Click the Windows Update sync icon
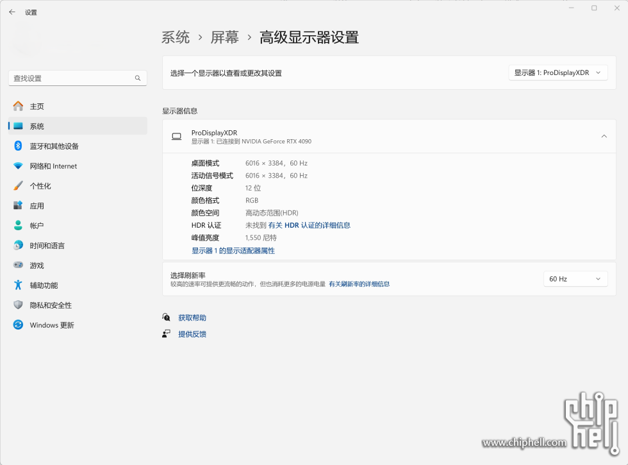Image resolution: width=628 pixels, height=465 pixels. pos(18,325)
